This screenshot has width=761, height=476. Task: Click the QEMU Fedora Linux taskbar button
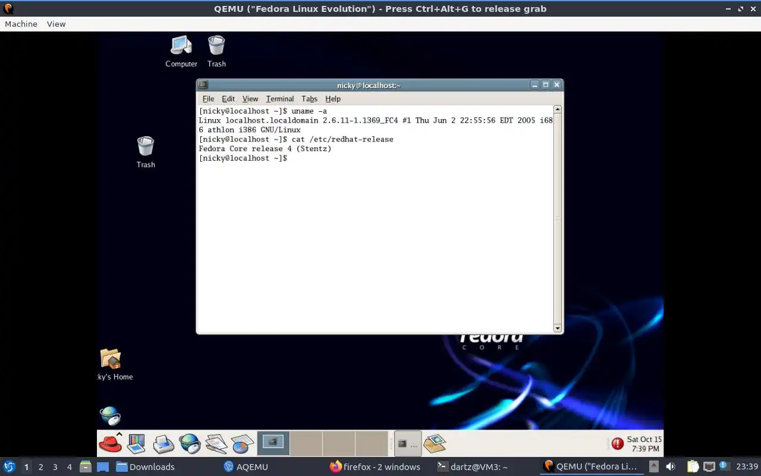[x=590, y=466]
